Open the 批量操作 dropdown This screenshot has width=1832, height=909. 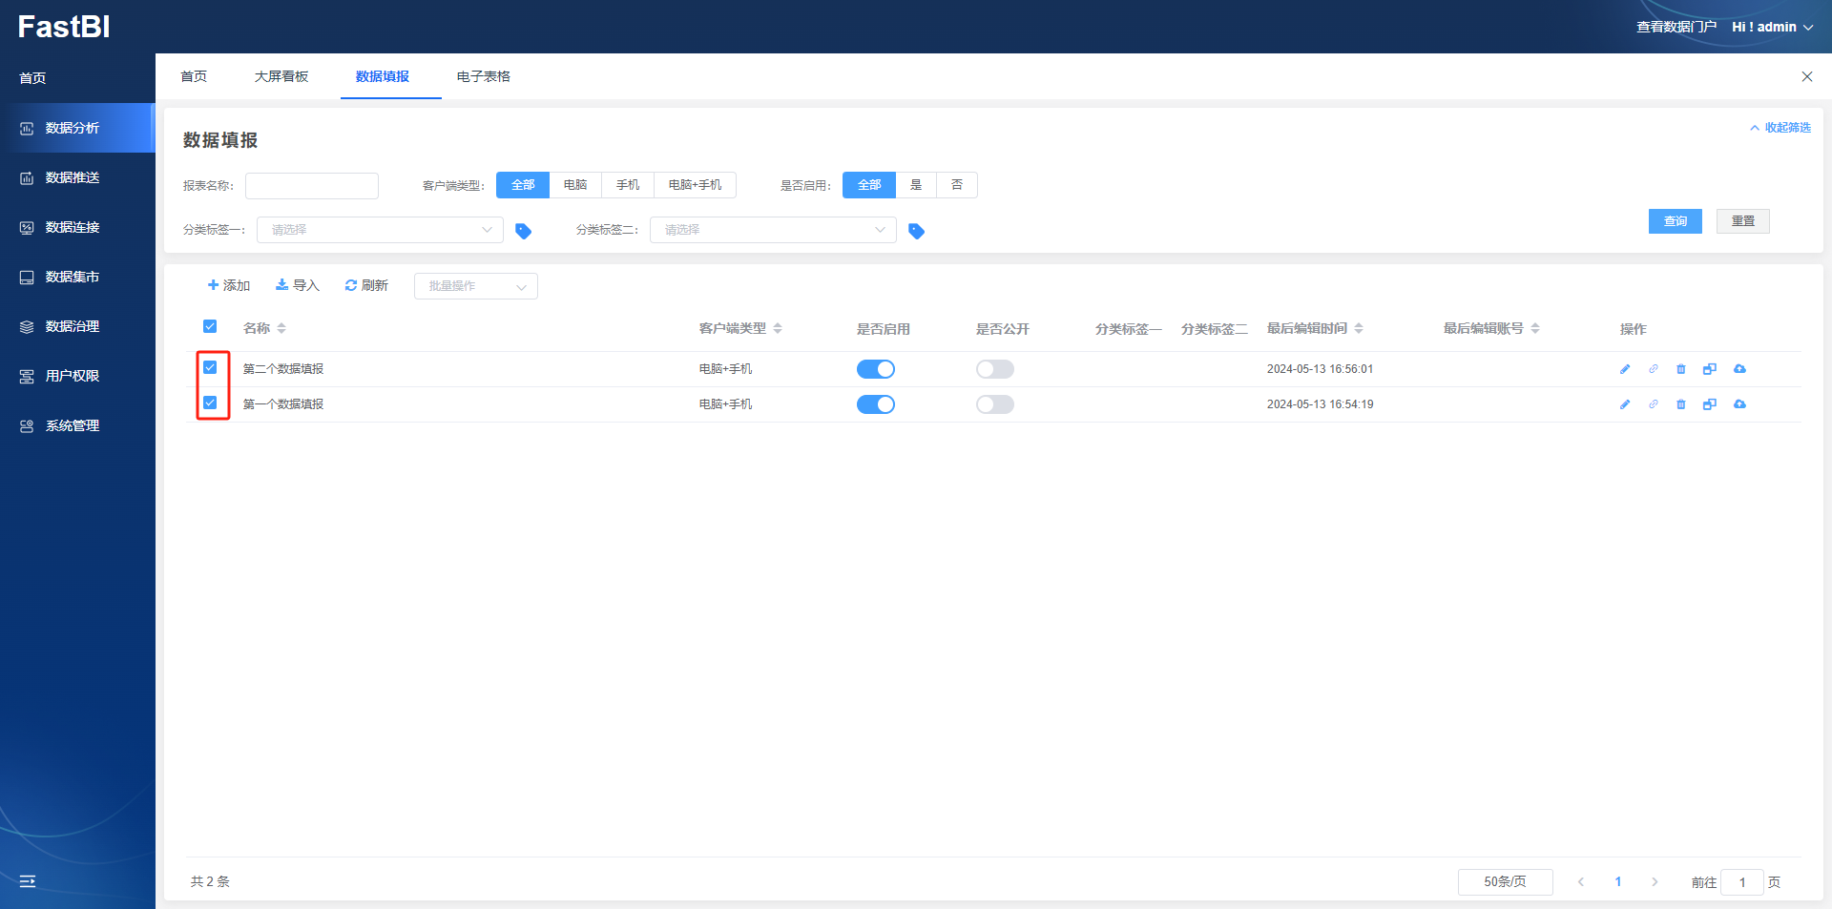coord(476,286)
